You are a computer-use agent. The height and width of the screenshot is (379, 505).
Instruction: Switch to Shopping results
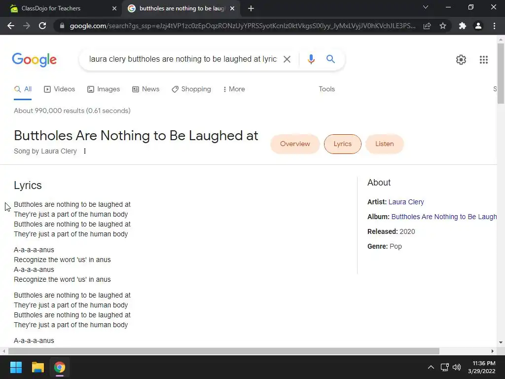[x=191, y=89]
